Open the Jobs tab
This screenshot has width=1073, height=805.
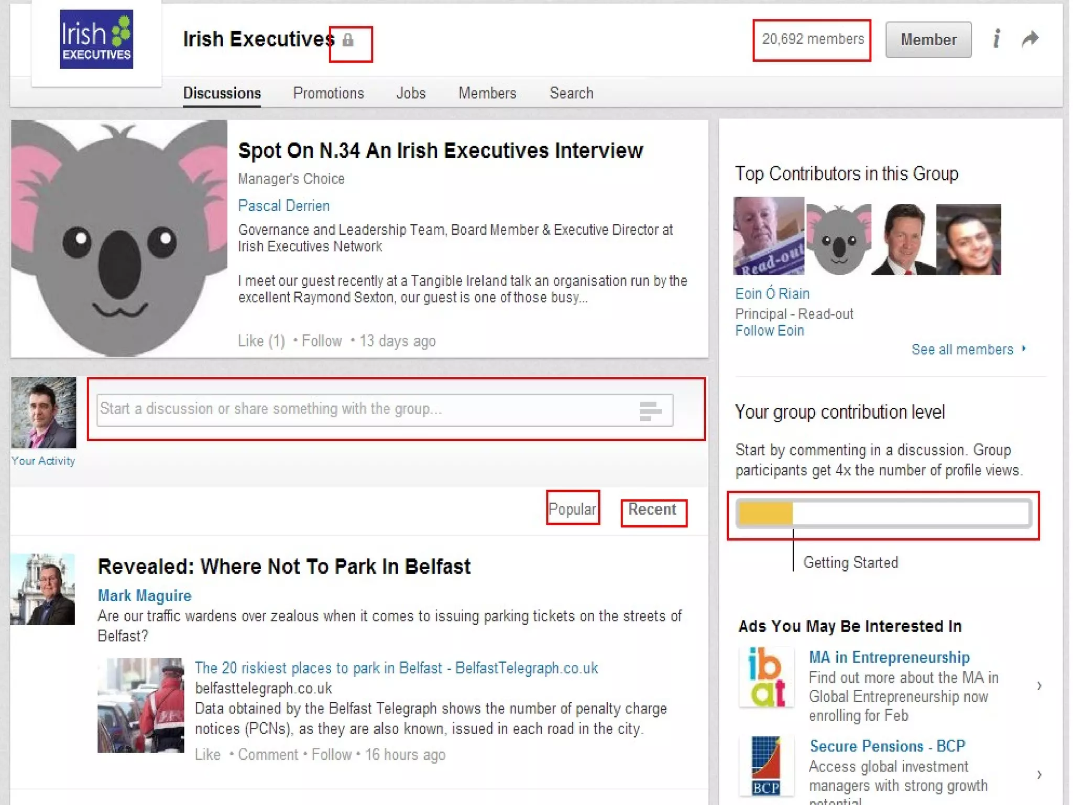point(411,93)
